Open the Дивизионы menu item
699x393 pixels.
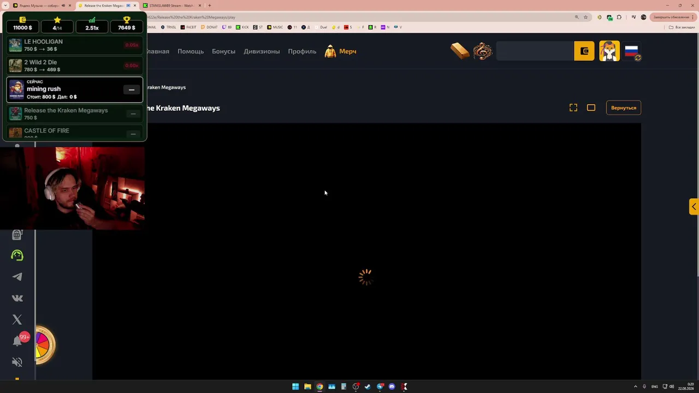click(262, 51)
